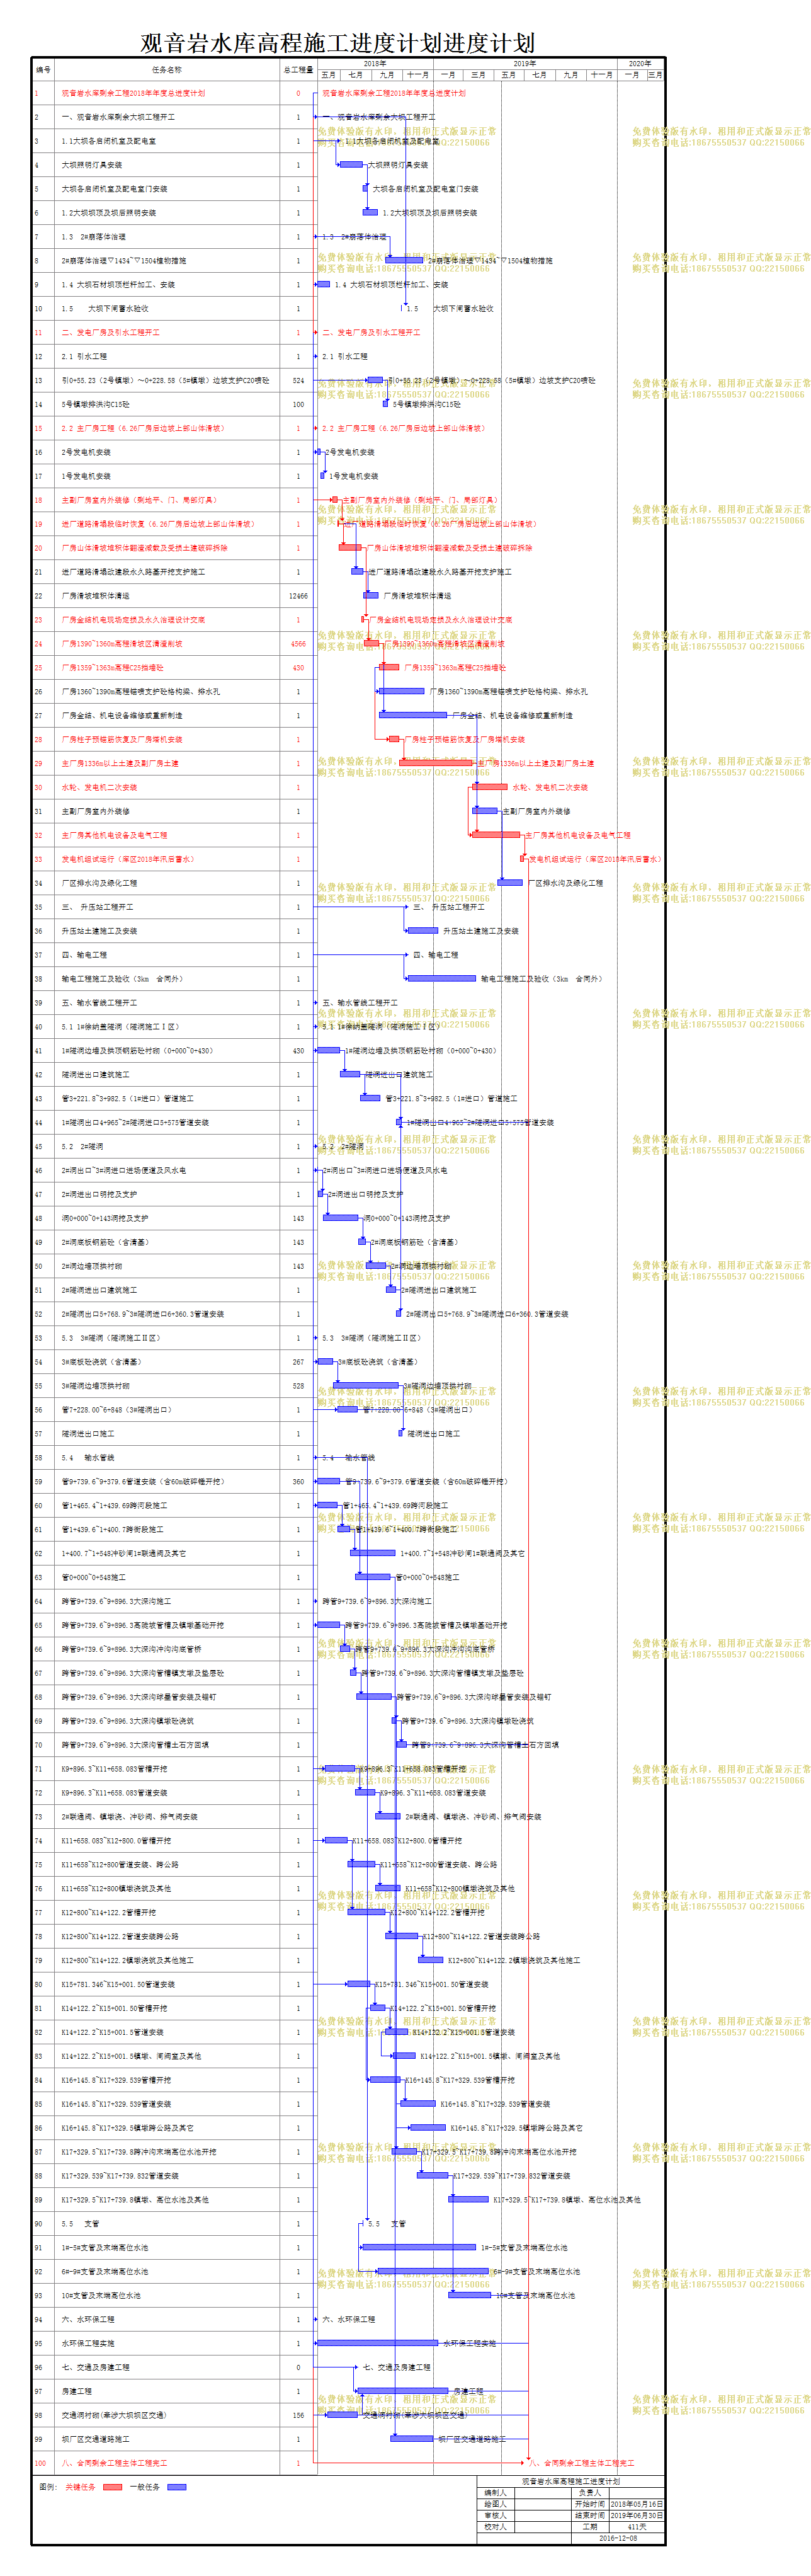This screenshot has height=2576, width=811.
Task: Click the end date 2019年06月30日 cell
Action: coord(637,2515)
